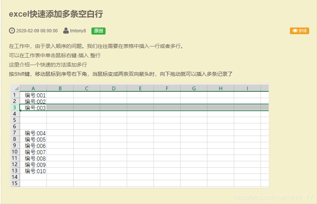Select column E header
The height and width of the screenshot is (204, 317).
pyautogui.click(x=140, y=88)
